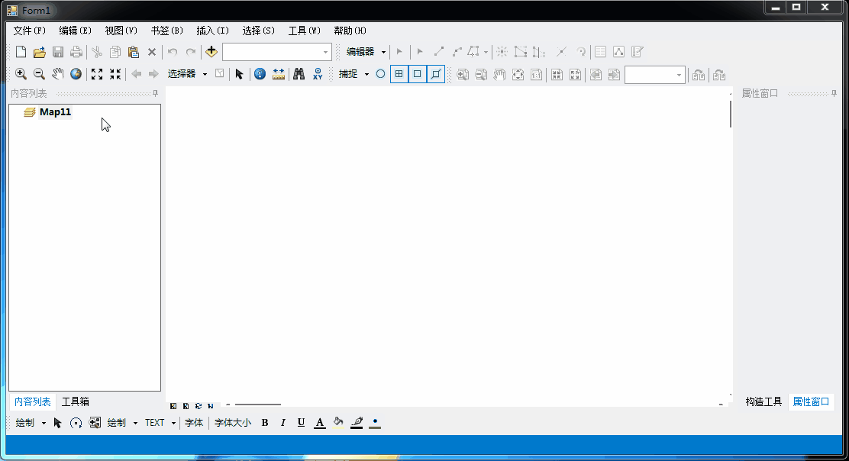
Task: Click the font color A icon
Action: pos(320,423)
